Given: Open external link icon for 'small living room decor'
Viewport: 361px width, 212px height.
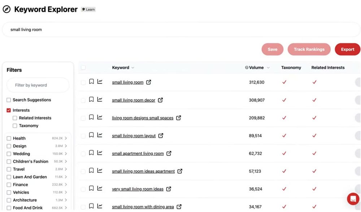Looking at the screenshot, I should [161, 100].
